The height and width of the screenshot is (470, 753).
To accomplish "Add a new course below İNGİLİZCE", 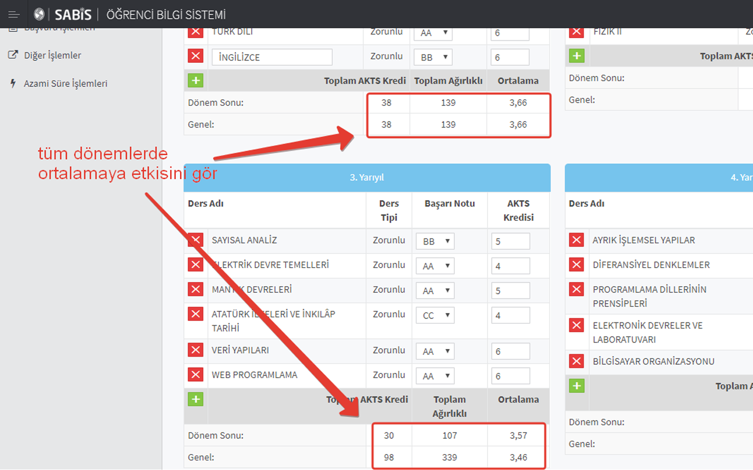I will [x=195, y=80].
